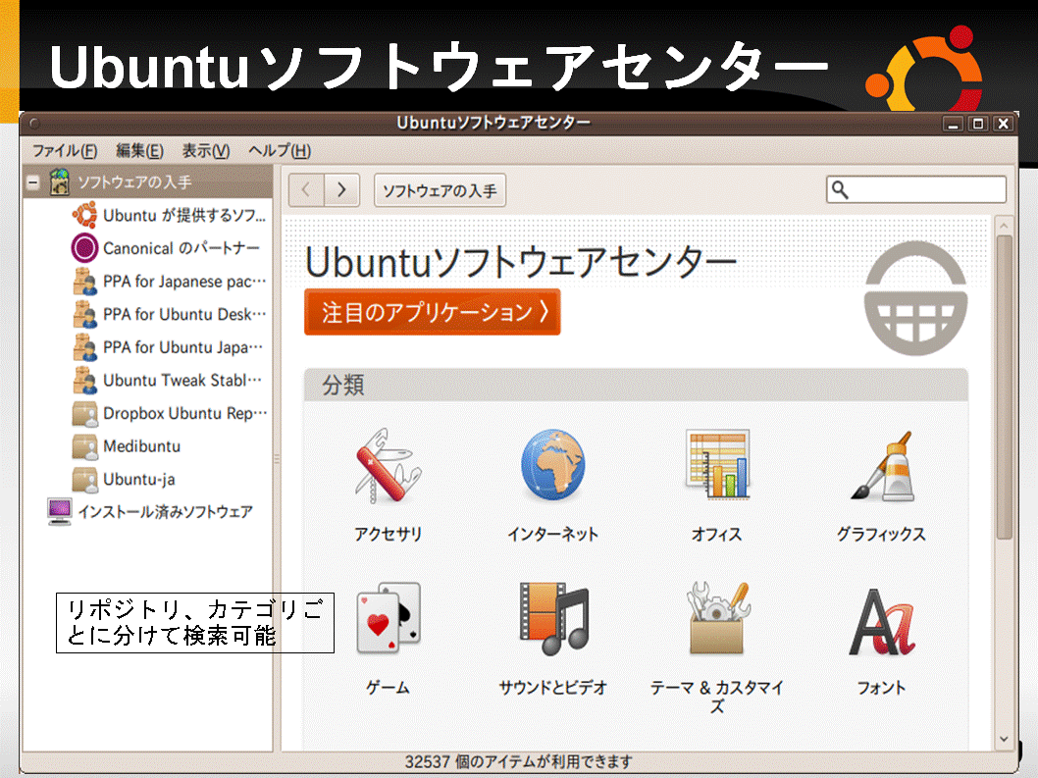This screenshot has height=778, width=1038.
Task: Open the ゲーム playing cards category
Action: point(388,618)
